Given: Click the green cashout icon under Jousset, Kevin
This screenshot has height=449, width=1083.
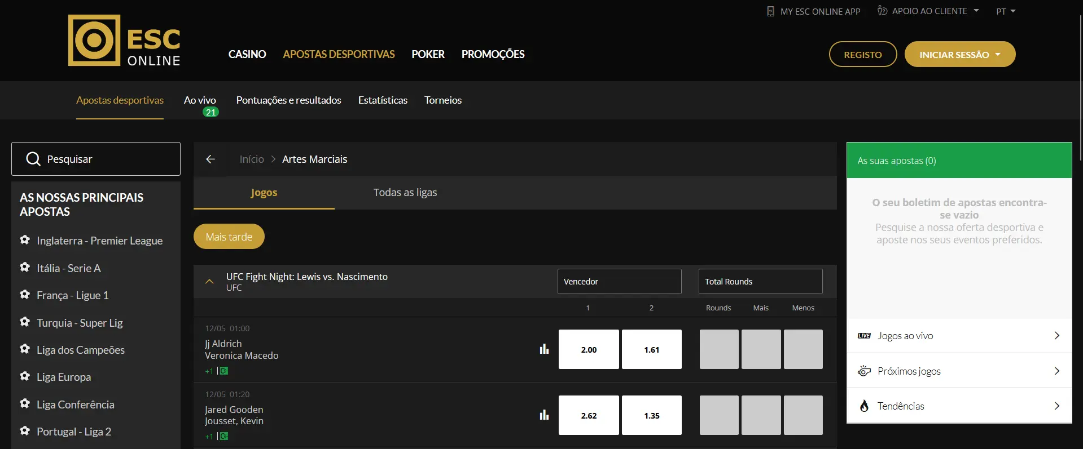Looking at the screenshot, I should pyautogui.click(x=224, y=436).
